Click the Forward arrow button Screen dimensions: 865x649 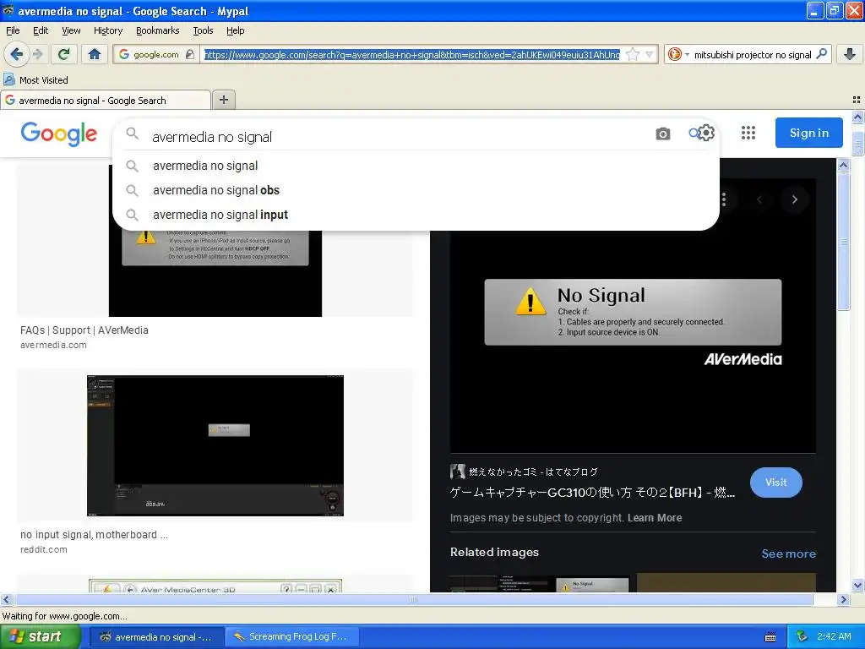[x=37, y=54]
